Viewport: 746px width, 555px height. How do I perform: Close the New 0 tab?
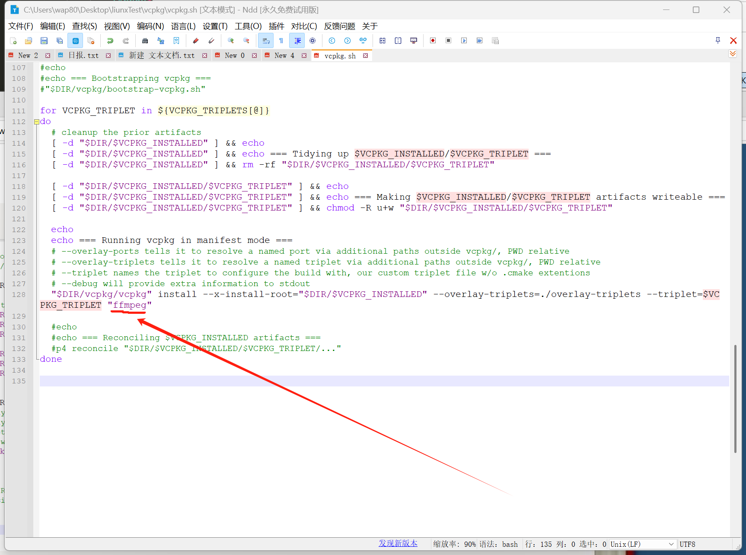[x=254, y=55]
